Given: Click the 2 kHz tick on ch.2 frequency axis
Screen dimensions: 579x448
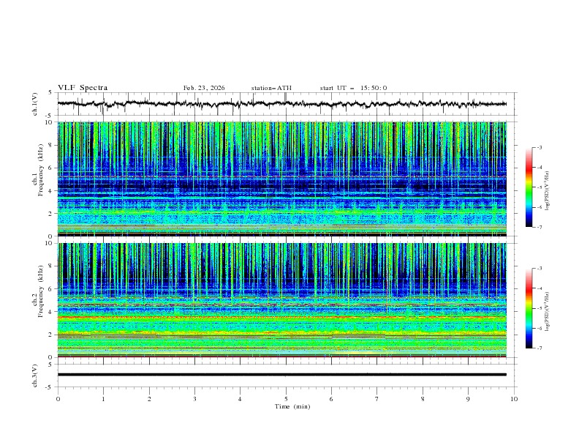Looking at the screenshot, I should [51, 335].
